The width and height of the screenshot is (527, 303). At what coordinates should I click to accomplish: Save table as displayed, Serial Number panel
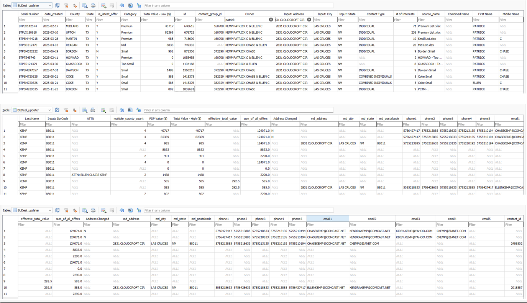(85, 5)
